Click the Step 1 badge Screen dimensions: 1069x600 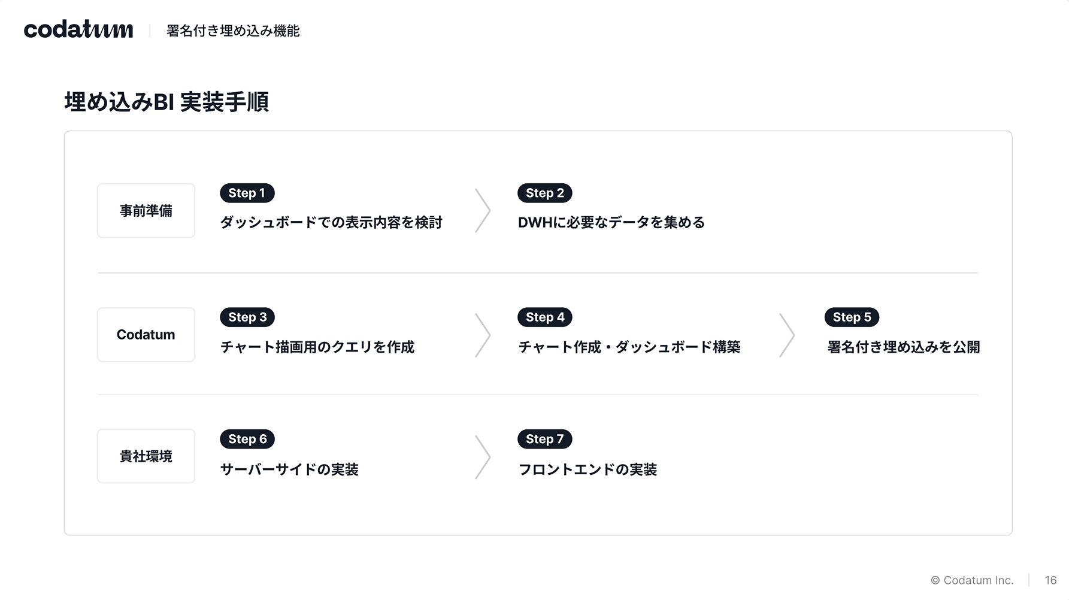(x=247, y=193)
